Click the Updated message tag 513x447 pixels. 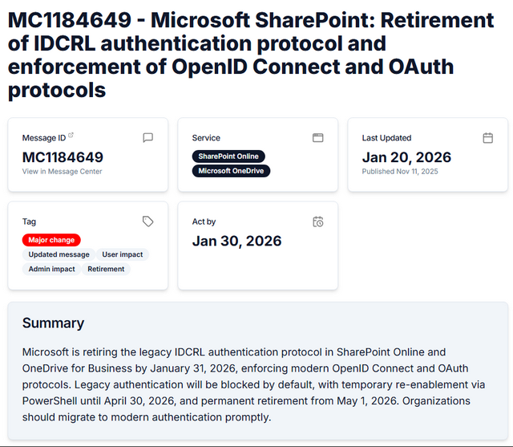(x=59, y=254)
